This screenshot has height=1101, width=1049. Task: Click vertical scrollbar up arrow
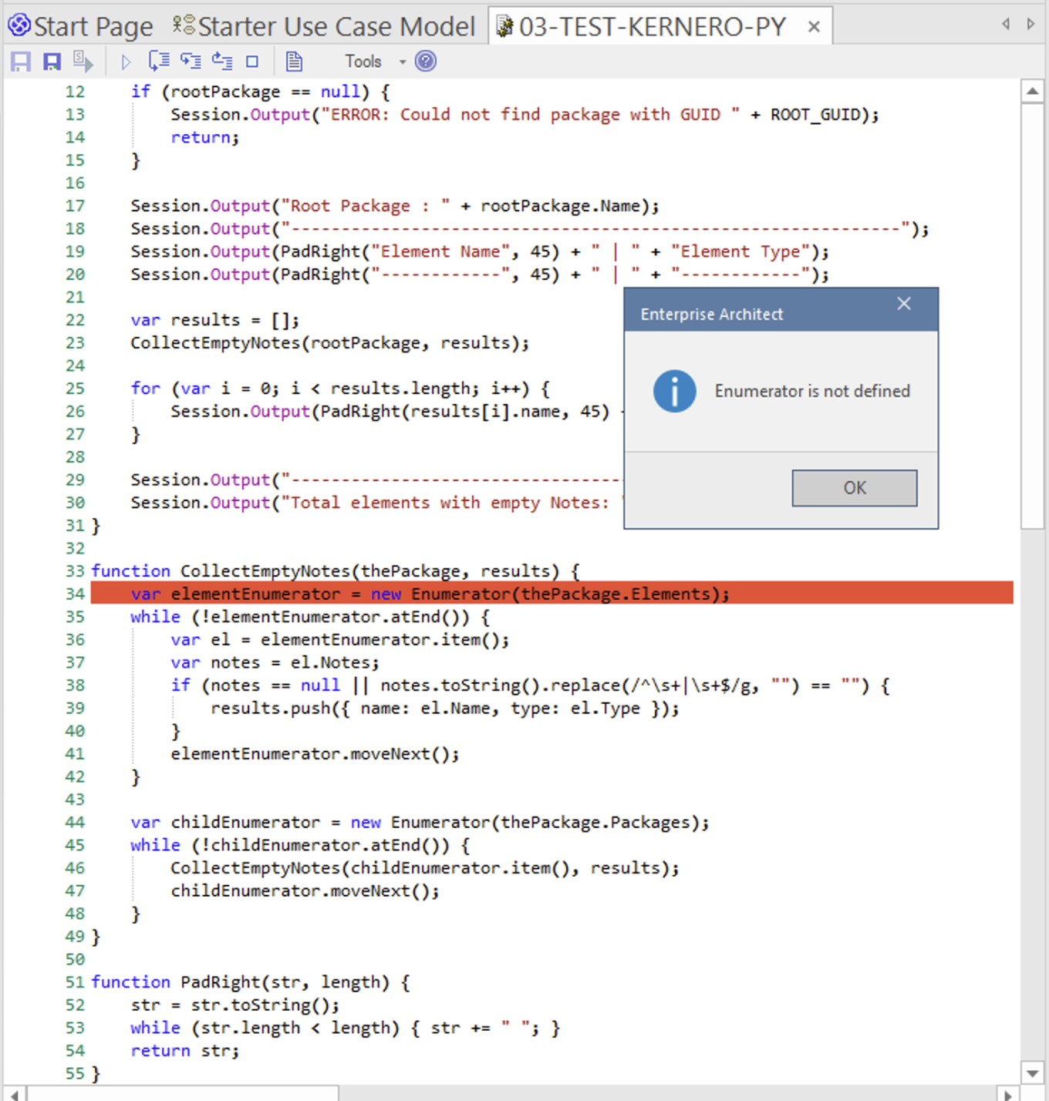pos(1032,92)
